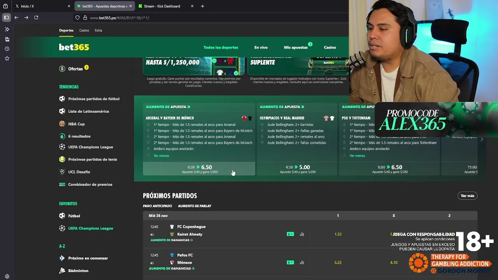Go forward using browser forward arrow
Screen dimensions: 498x280
point(26,17)
